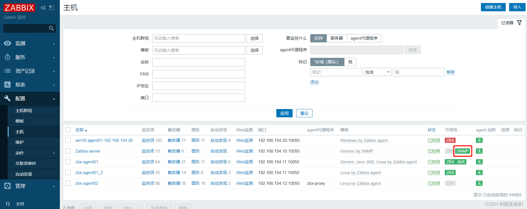Click the 名称 filter input field
The height and width of the screenshot is (209, 527).
[x=199, y=62]
